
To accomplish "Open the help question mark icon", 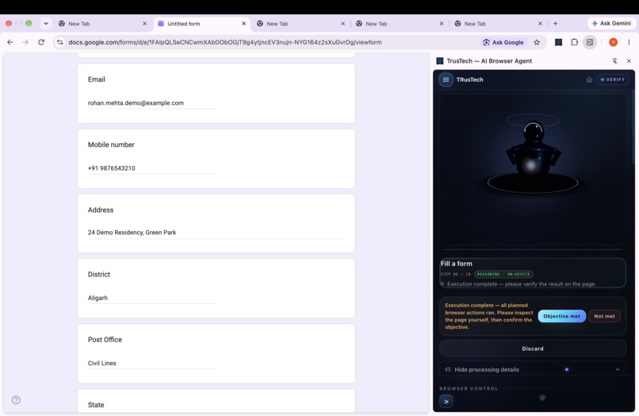I will (x=16, y=399).
